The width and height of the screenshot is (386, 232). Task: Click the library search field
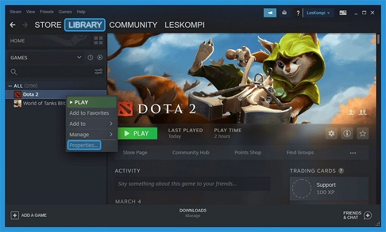(x=51, y=72)
